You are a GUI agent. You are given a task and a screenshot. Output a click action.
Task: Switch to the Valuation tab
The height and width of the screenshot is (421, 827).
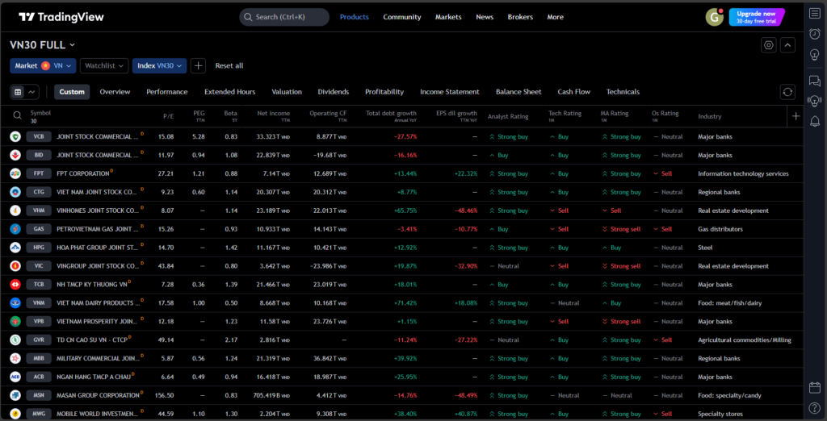point(287,92)
